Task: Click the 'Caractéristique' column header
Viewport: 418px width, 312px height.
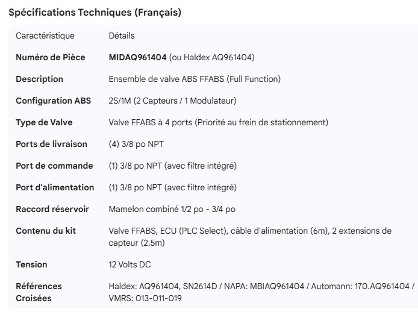Action: [x=45, y=36]
